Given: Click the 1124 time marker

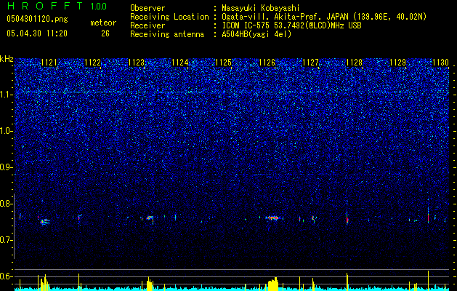Looking at the screenshot, I should click(x=180, y=63).
